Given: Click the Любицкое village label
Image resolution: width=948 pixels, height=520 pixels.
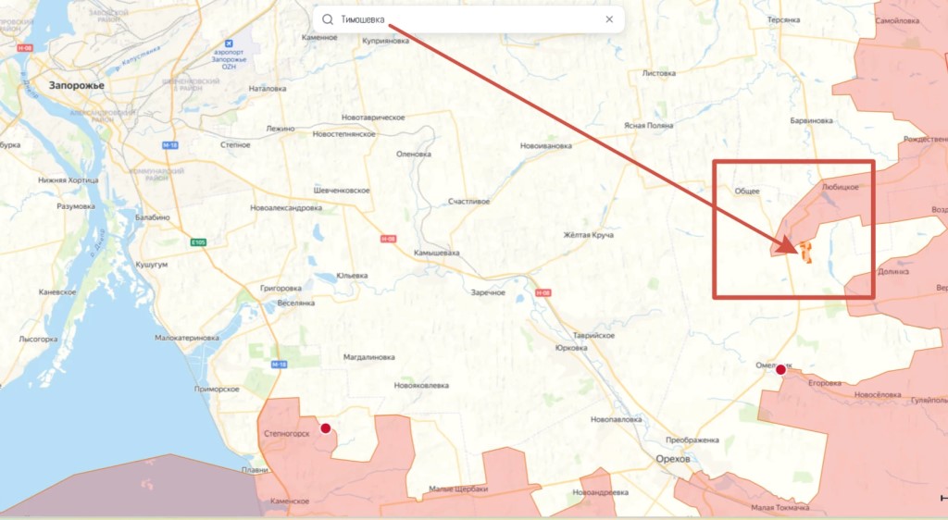Looking at the screenshot, I should pos(840,187).
